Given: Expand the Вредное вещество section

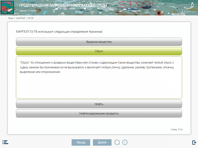Looking at the screenshot, I should point(99,42).
